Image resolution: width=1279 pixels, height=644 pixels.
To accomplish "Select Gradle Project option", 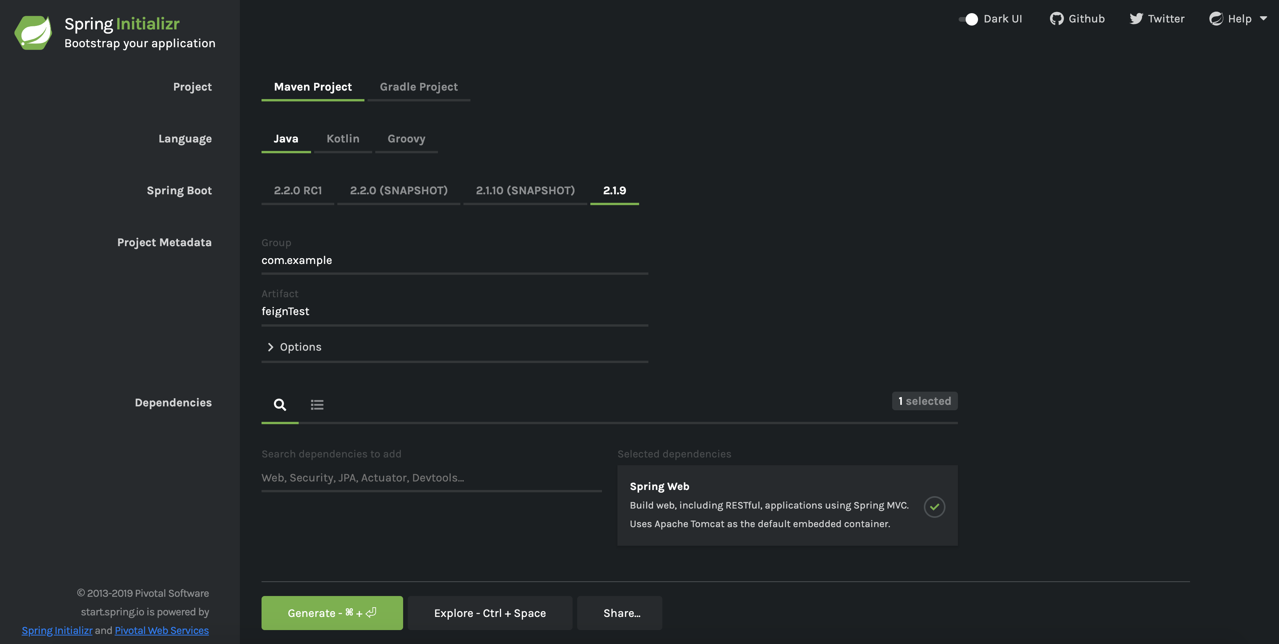I will (x=419, y=87).
